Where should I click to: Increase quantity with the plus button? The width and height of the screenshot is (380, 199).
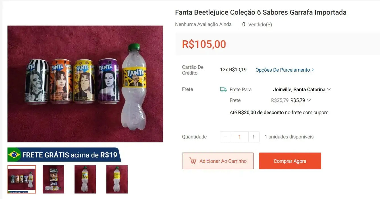point(254,137)
